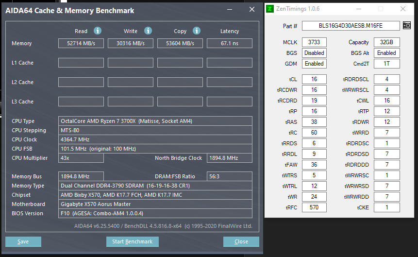Click tWRWRDD value 7
Viewport: 418px width, 257px height.
point(386,197)
